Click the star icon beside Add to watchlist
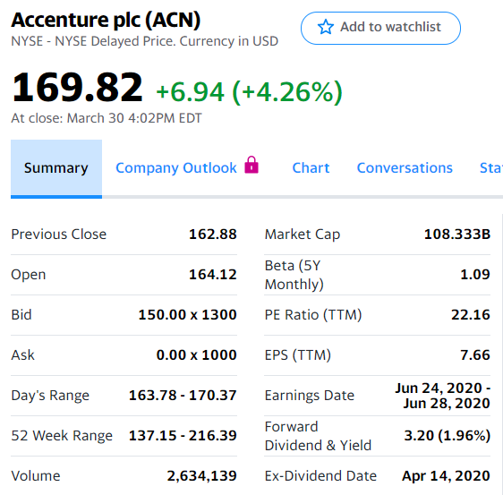503x495 pixels. (x=325, y=27)
